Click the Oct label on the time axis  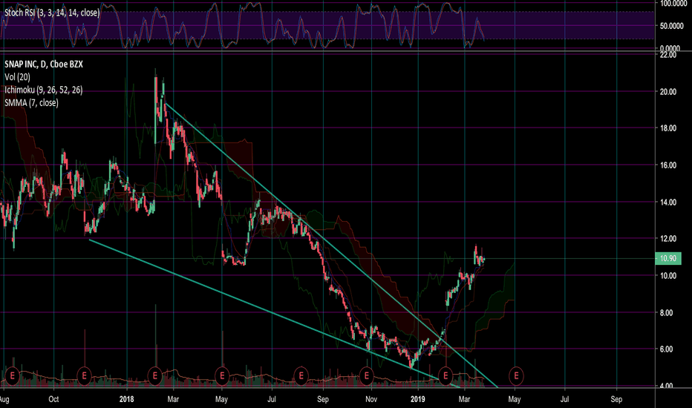pos(54,399)
